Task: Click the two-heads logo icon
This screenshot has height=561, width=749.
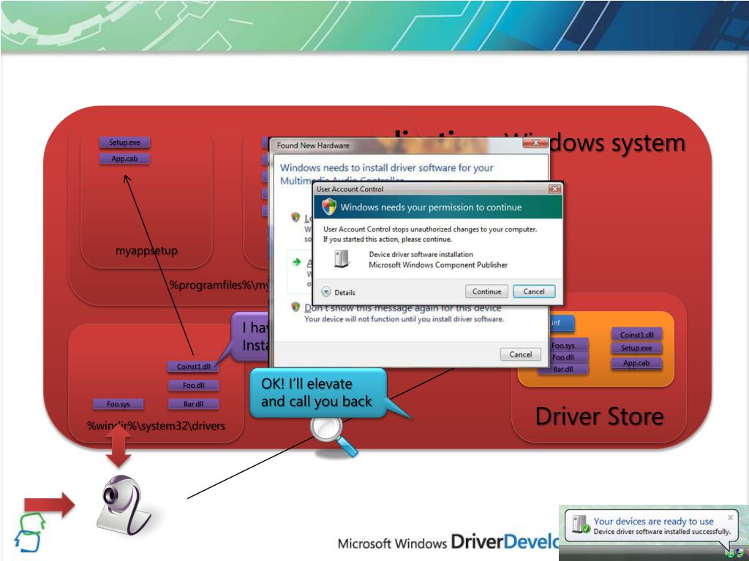Action: (29, 533)
